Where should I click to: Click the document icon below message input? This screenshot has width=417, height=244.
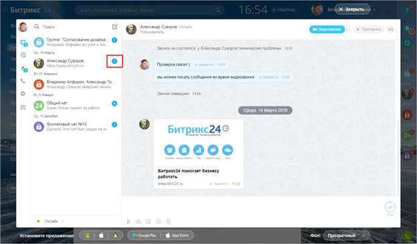[168, 221]
